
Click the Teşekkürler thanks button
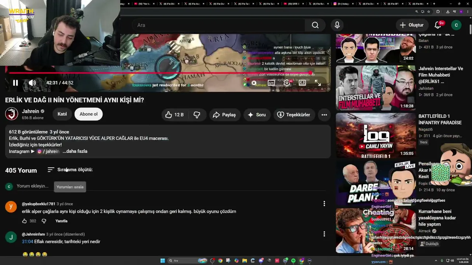(294, 115)
